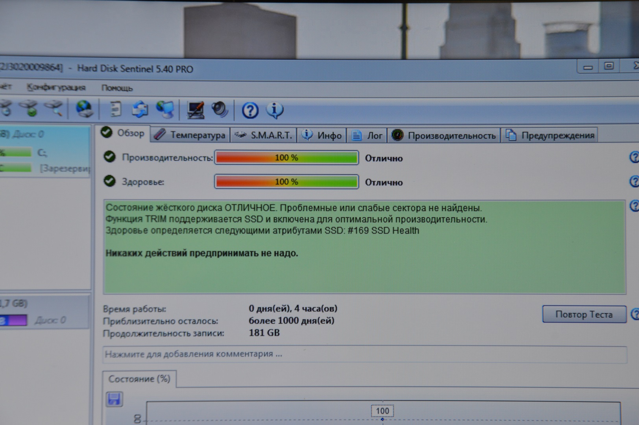Viewport: 639px width, 425px height.
Task: Click the blue info bubble toolbar icon
Action: [275, 110]
